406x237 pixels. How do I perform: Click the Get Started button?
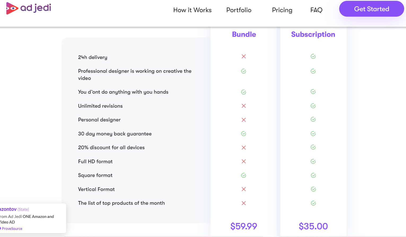pyautogui.click(x=372, y=9)
